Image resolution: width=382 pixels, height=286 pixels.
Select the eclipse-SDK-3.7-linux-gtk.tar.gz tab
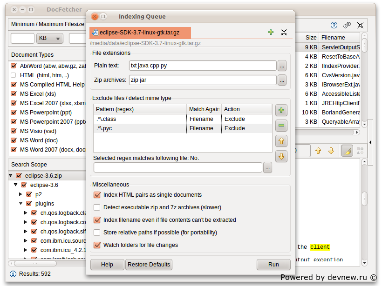[x=140, y=33]
